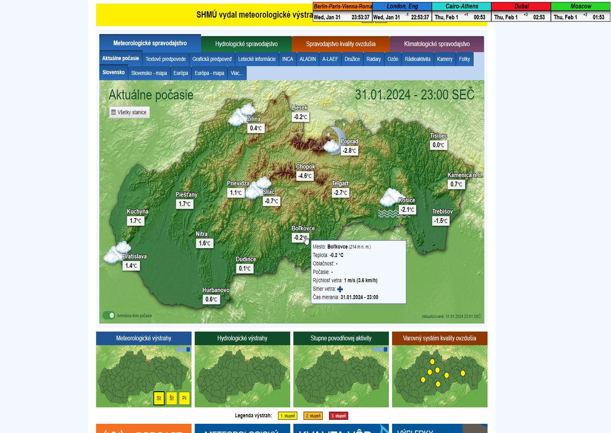Image resolution: width=611 pixels, height=433 pixels.
Task: Expand the Viac... submenu tab
Action: (x=237, y=73)
